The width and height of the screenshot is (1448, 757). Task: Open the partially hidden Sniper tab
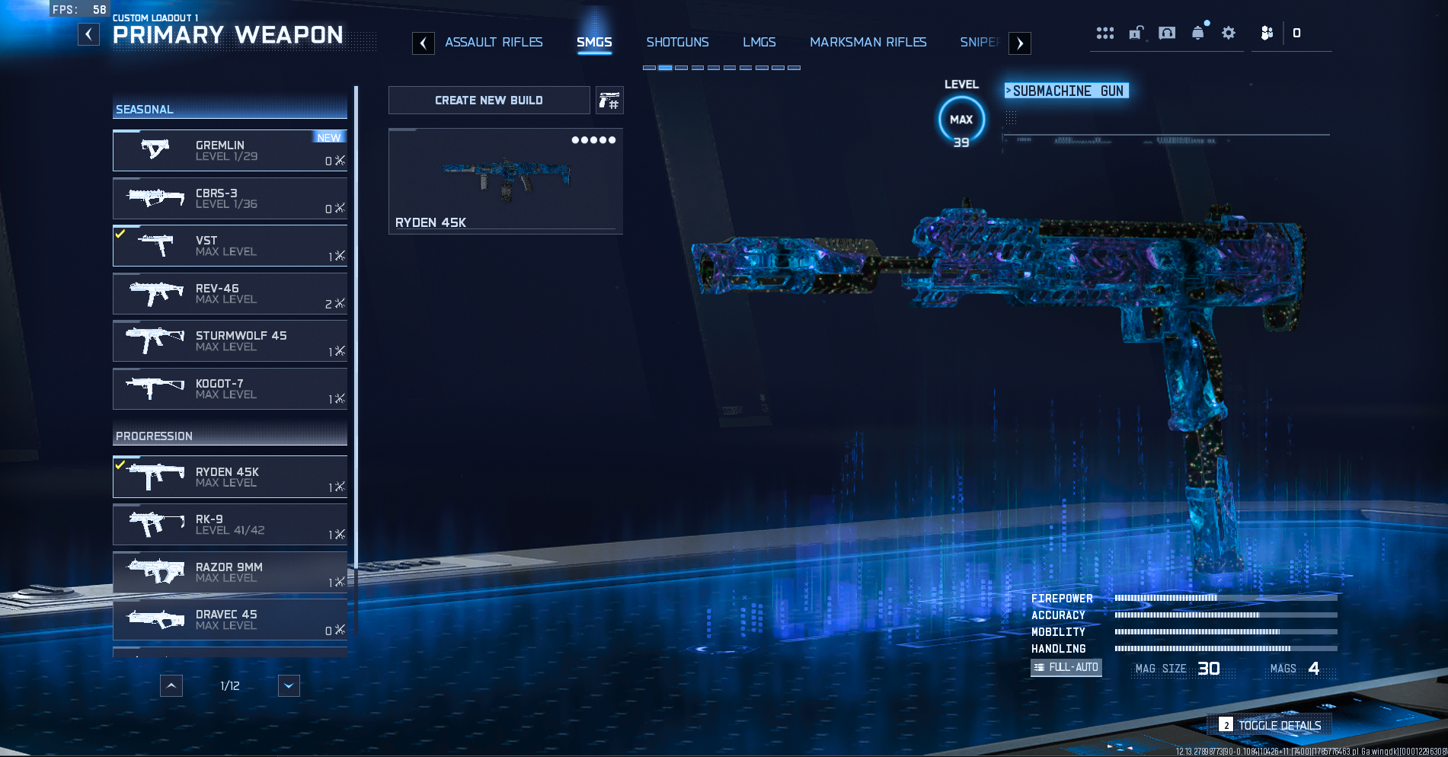(x=980, y=42)
